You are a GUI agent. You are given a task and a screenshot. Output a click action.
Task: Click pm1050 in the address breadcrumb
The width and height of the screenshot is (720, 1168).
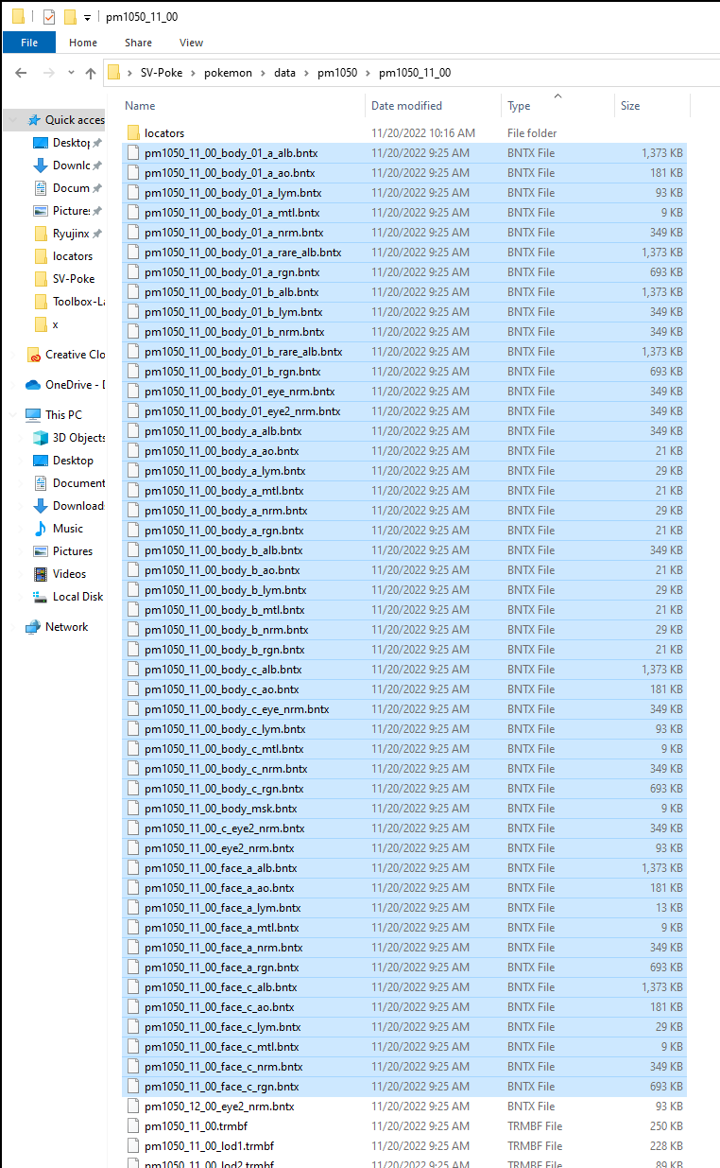(337, 73)
